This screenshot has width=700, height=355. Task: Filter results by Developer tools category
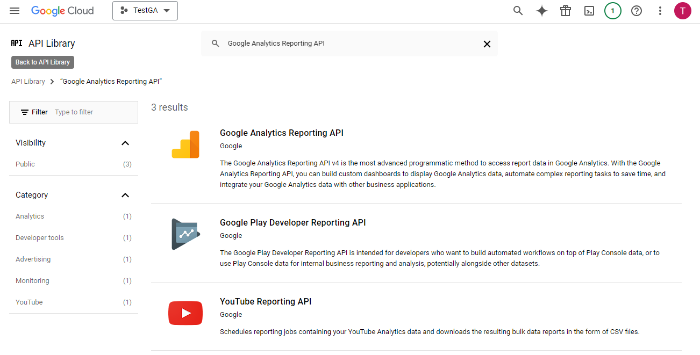[x=40, y=238]
